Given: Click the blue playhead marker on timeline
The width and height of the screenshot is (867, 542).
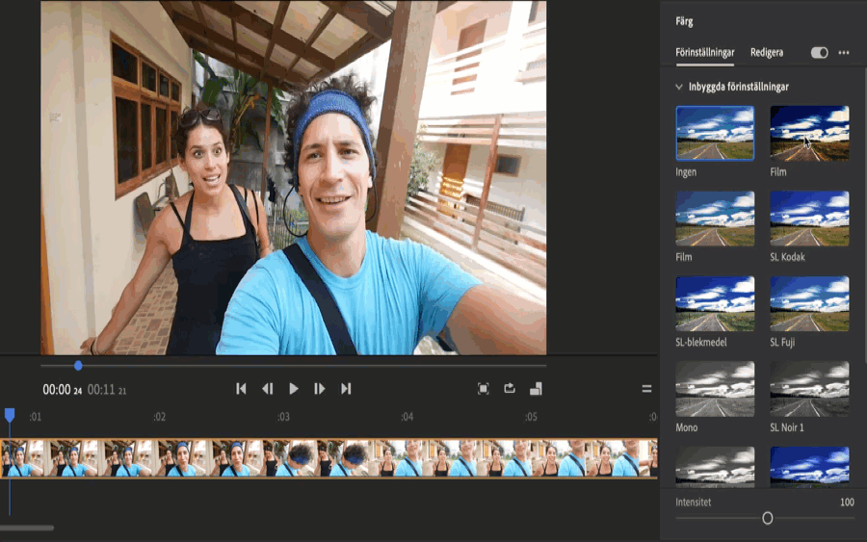Looking at the screenshot, I should 10,415.
